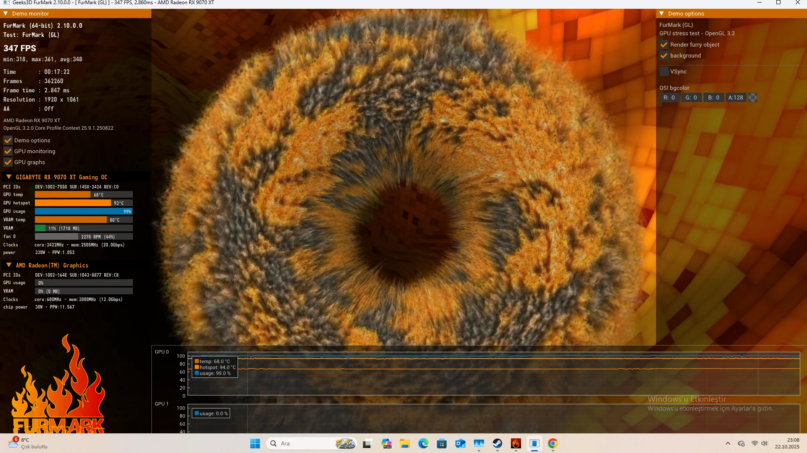Open the paused OneDrive tray icon
The image size is (807, 453).
pos(741,443)
